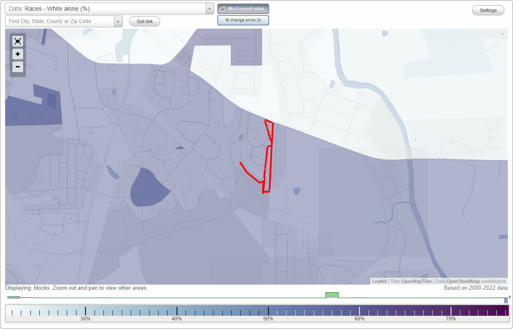
Task: Expand the location search dropdown arrow
Action: click(x=118, y=21)
